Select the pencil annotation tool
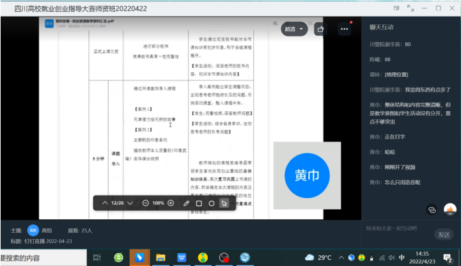The width and height of the screenshot is (461, 266). click(186, 203)
